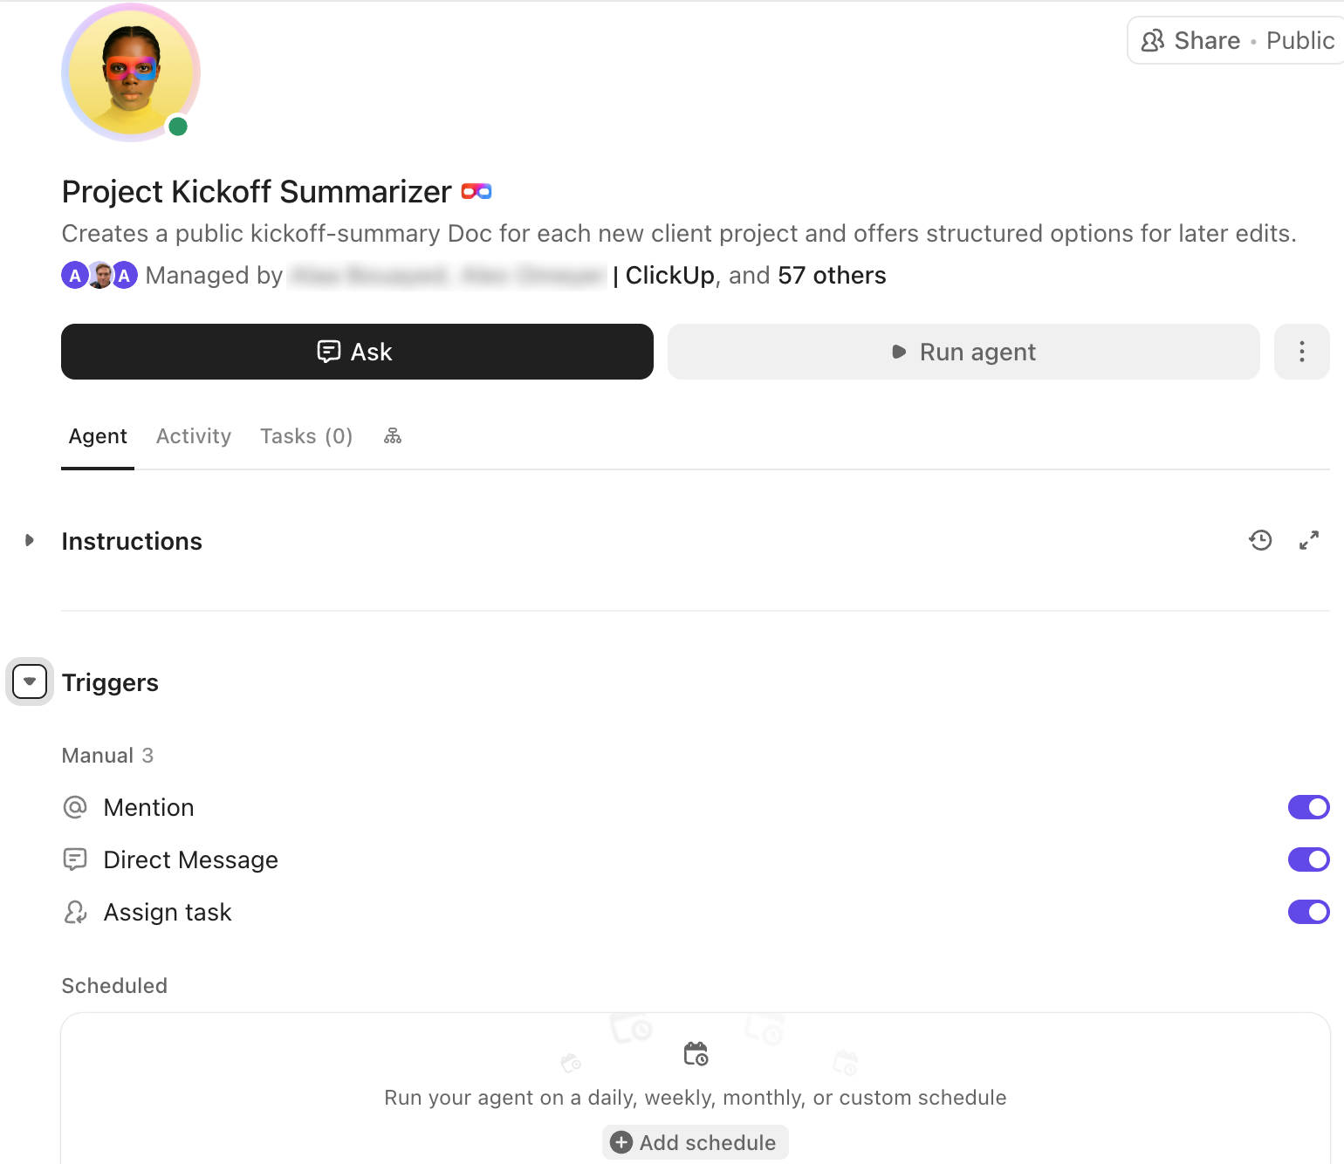Open the three-dot options menu
Image resolution: width=1344 pixels, height=1164 pixels.
click(x=1301, y=352)
